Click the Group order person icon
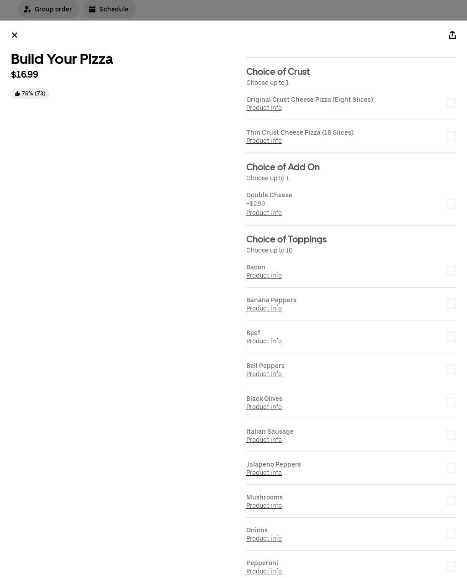467x578 pixels. click(x=27, y=9)
